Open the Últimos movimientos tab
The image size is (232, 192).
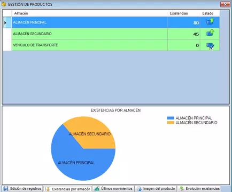click(114, 188)
